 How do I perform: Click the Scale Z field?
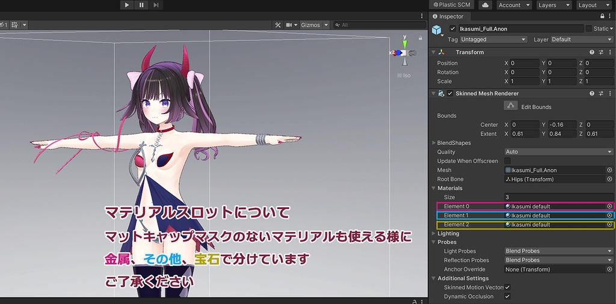tap(599, 81)
